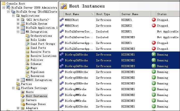Click the Applications folder icon
This screenshot has width=180, height=111.
point(18,16)
